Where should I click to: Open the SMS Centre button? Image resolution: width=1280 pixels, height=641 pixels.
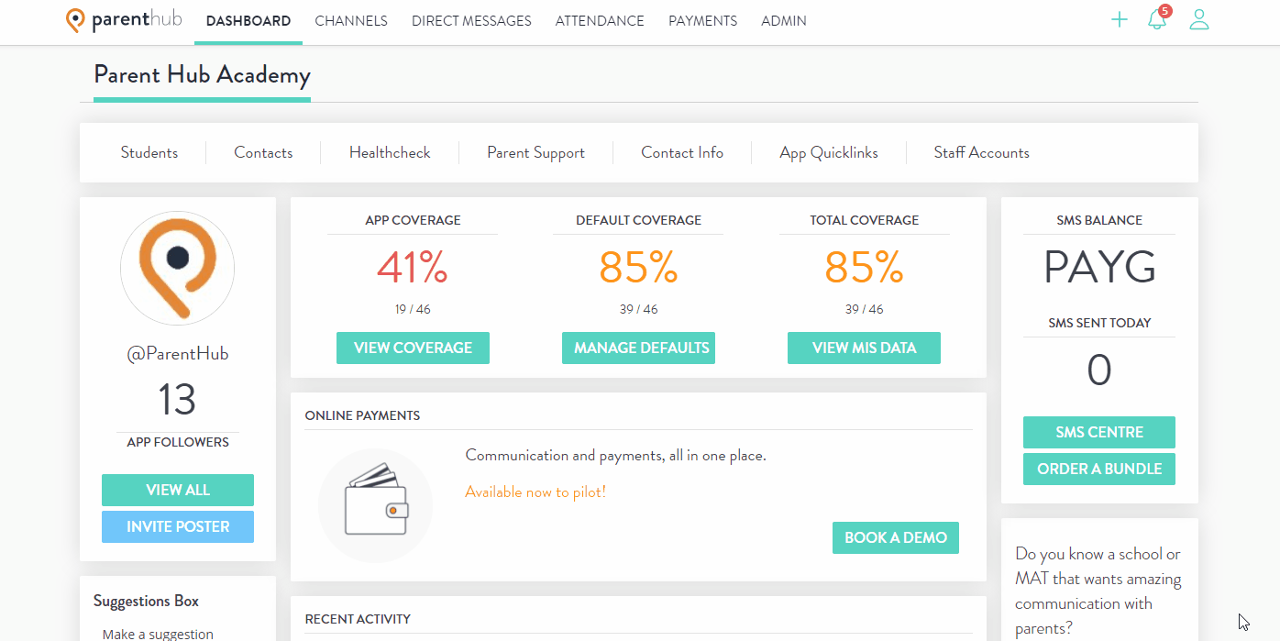click(x=1099, y=433)
